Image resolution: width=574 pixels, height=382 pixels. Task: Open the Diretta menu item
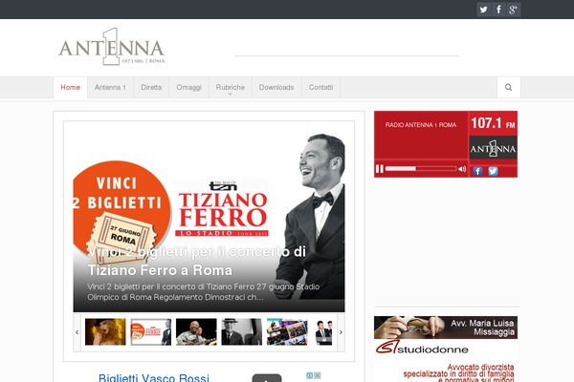[151, 87]
